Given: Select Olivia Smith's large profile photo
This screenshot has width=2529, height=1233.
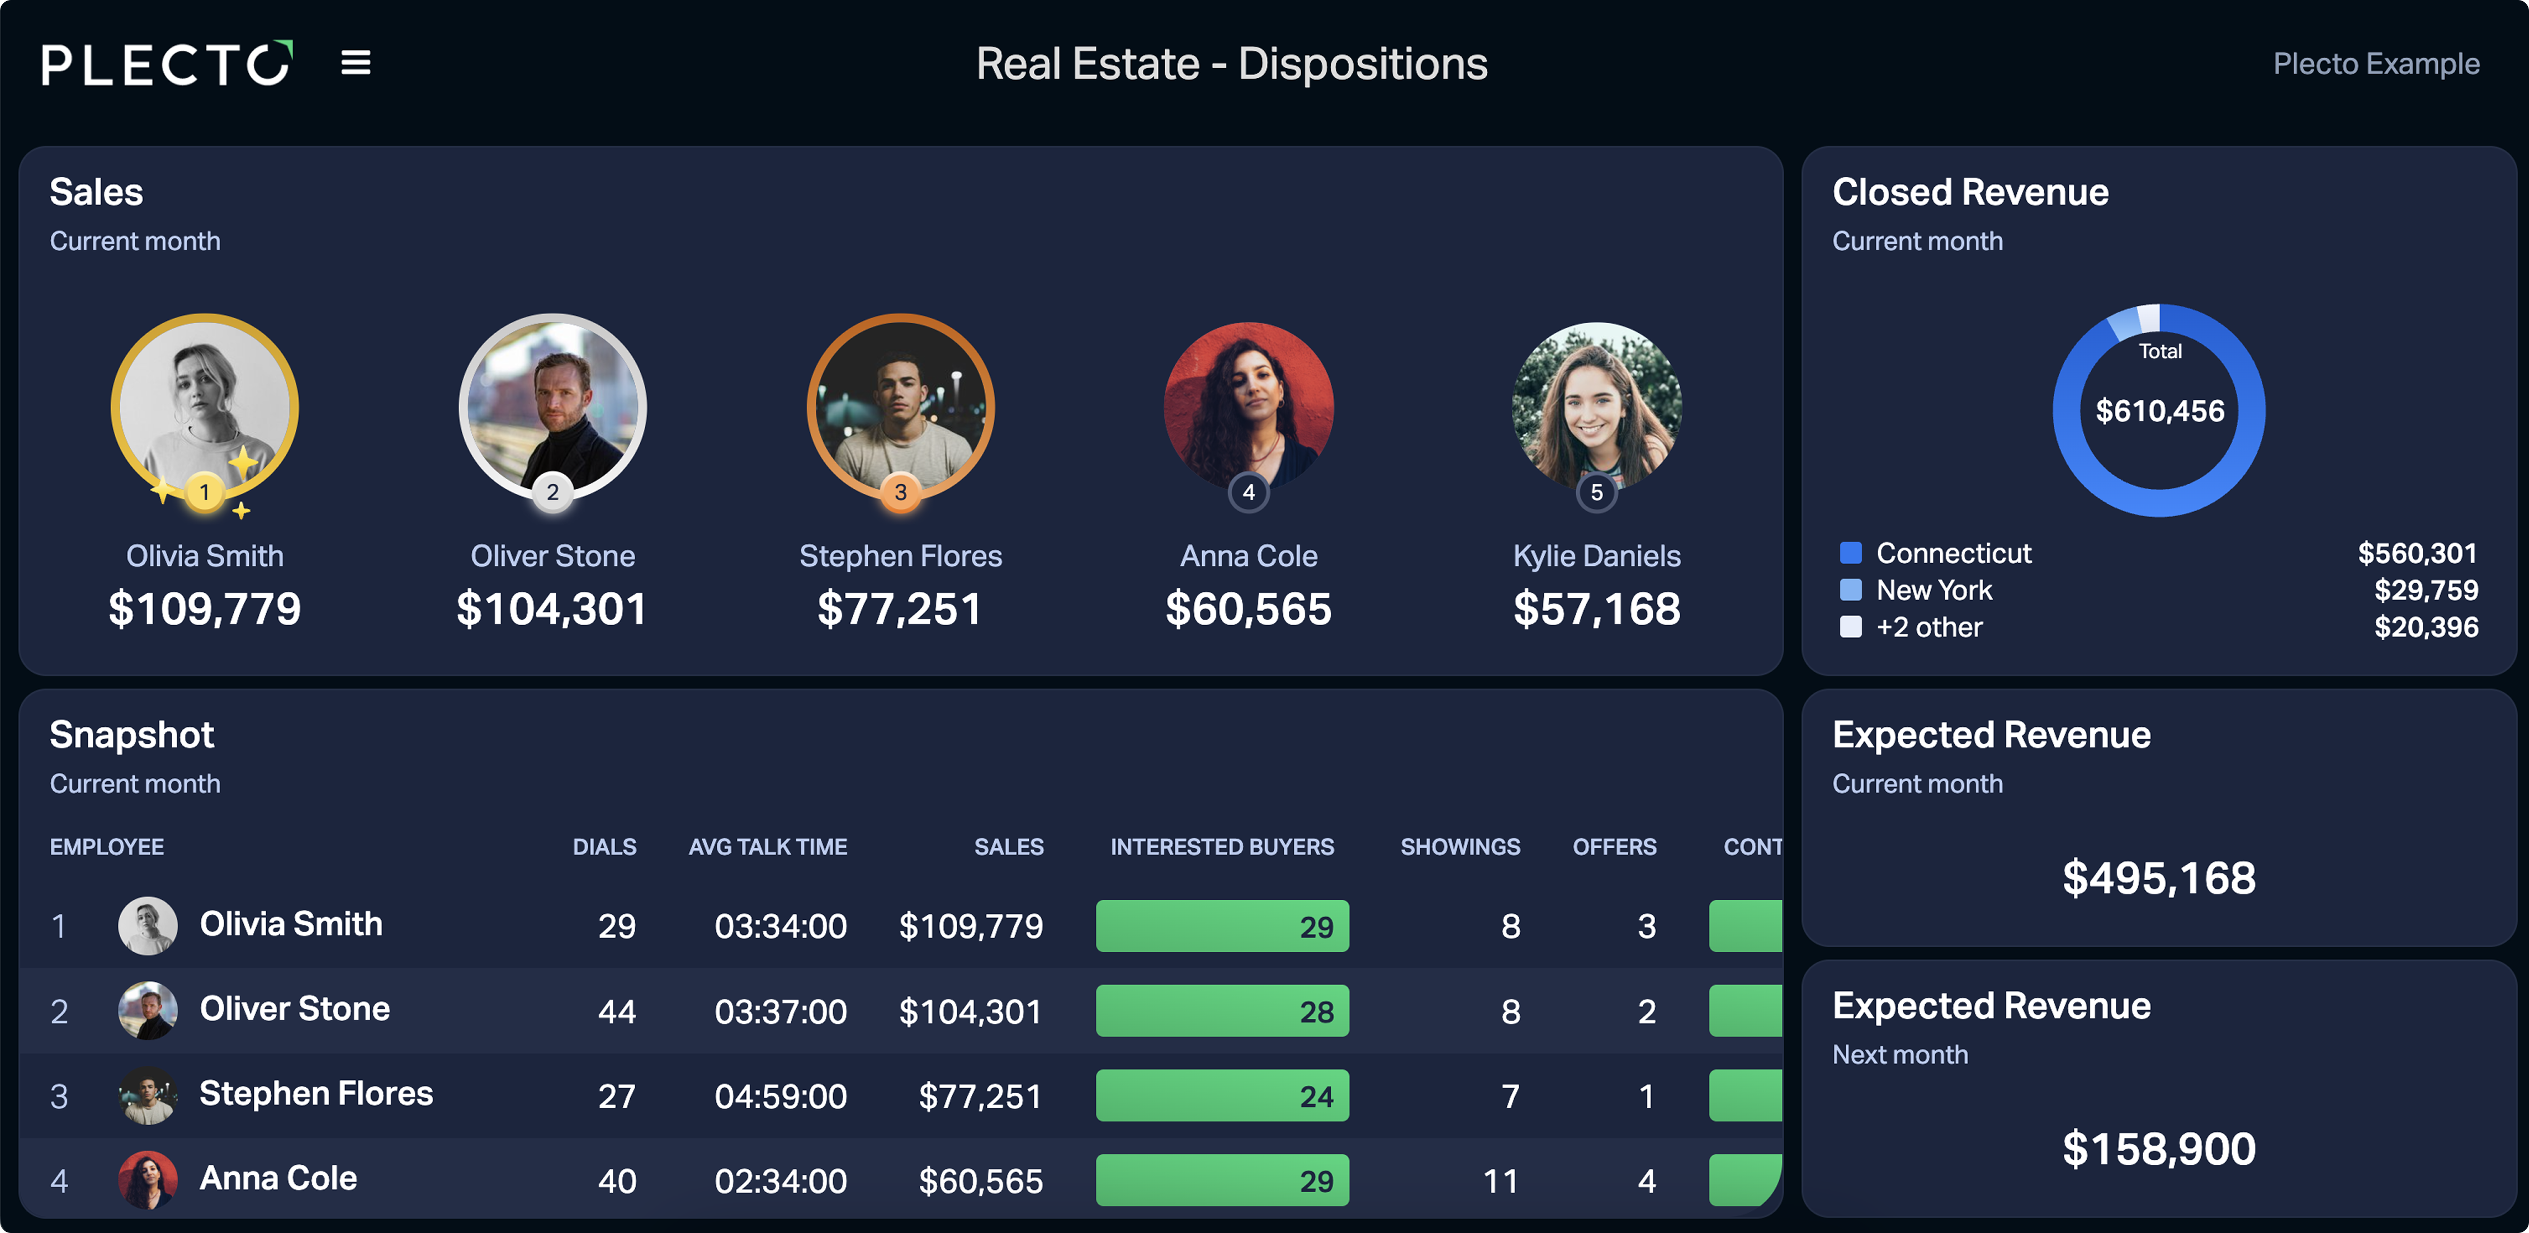Looking at the screenshot, I should [204, 408].
